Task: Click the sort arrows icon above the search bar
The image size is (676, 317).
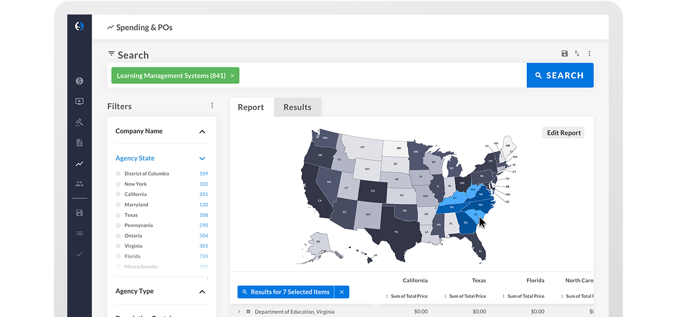Action: 577,54
